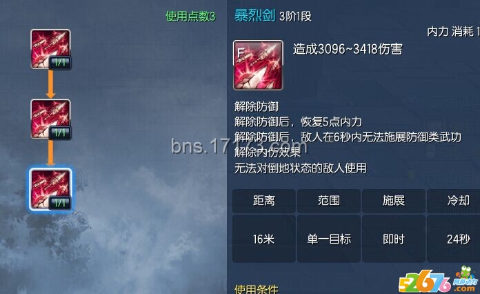The image size is (480, 294).
Task: Click the 施展 header cell
Action: tap(394, 201)
